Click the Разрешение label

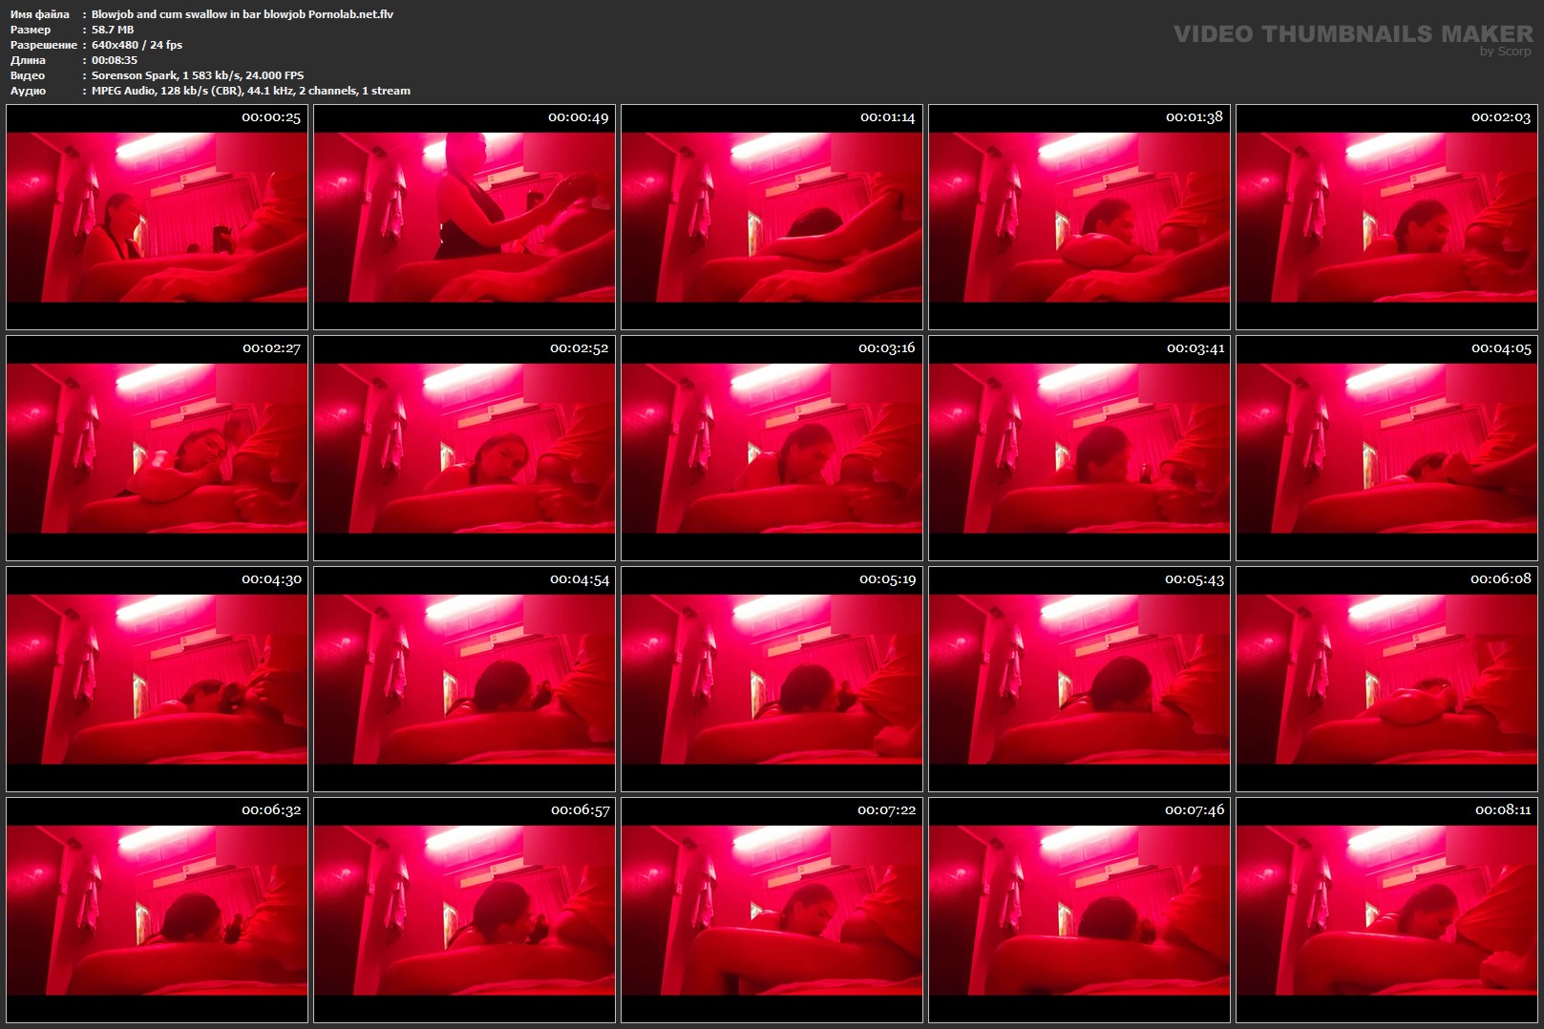44,45
